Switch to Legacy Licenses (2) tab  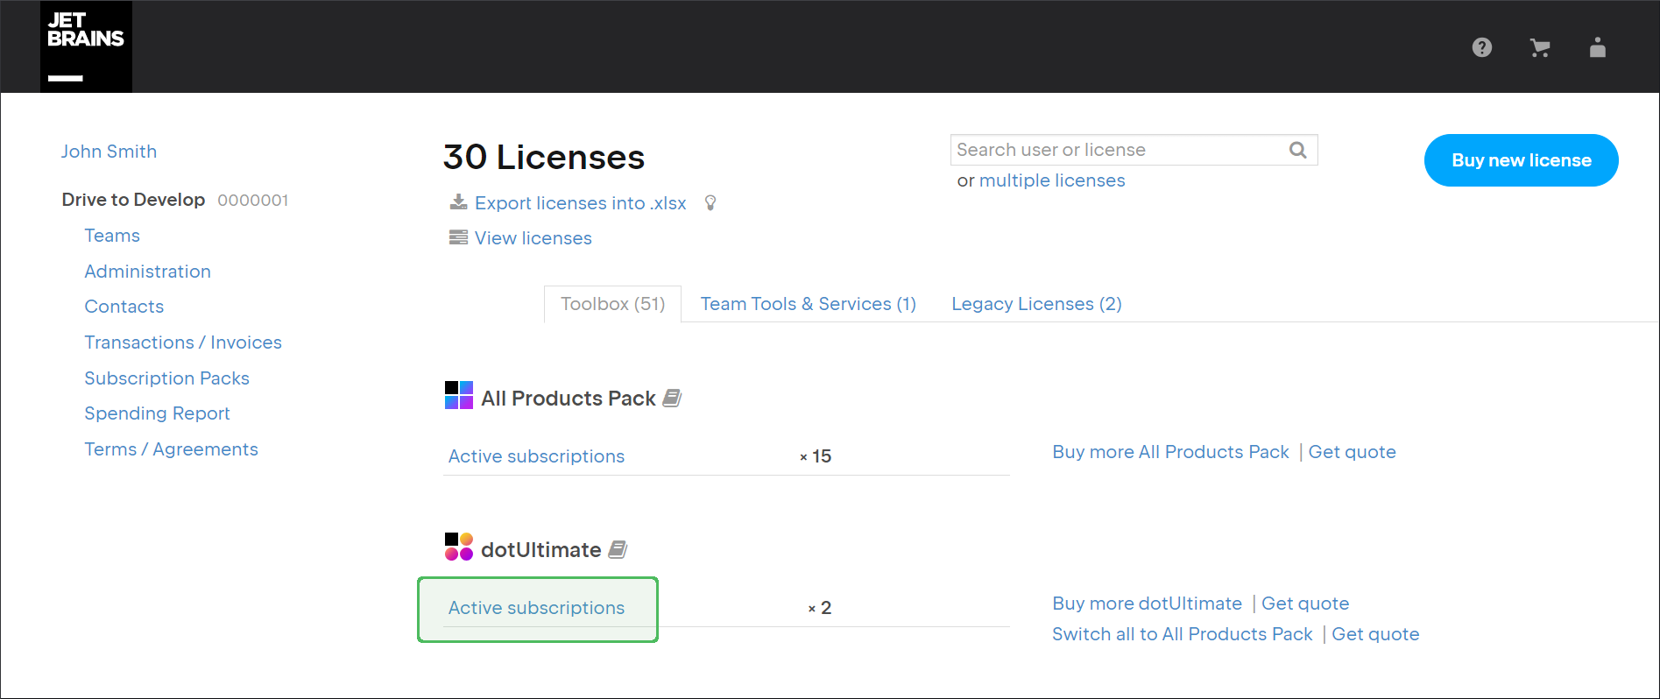point(1036,304)
